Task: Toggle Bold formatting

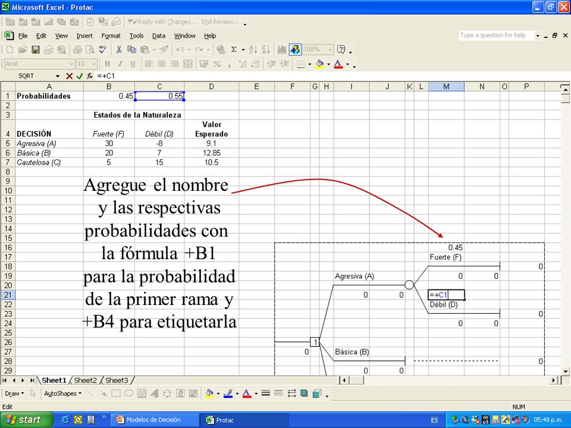Action: pyautogui.click(x=108, y=64)
